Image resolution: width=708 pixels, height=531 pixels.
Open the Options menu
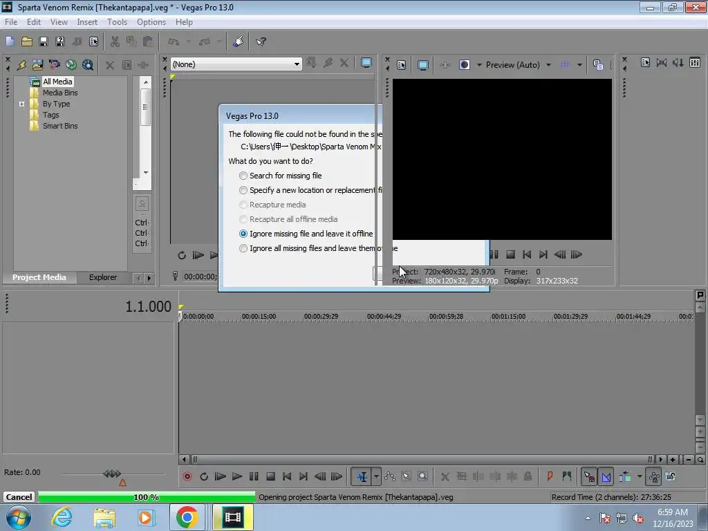[151, 22]
